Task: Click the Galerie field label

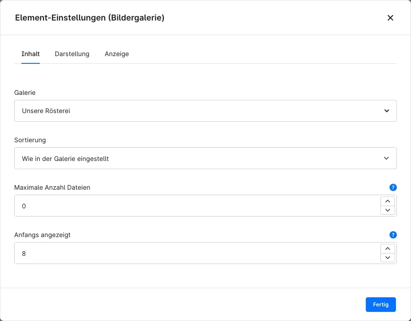Action: point(25,93)
